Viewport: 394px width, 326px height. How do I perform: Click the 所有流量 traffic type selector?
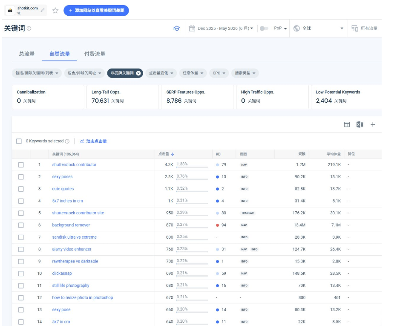(364, 29)
